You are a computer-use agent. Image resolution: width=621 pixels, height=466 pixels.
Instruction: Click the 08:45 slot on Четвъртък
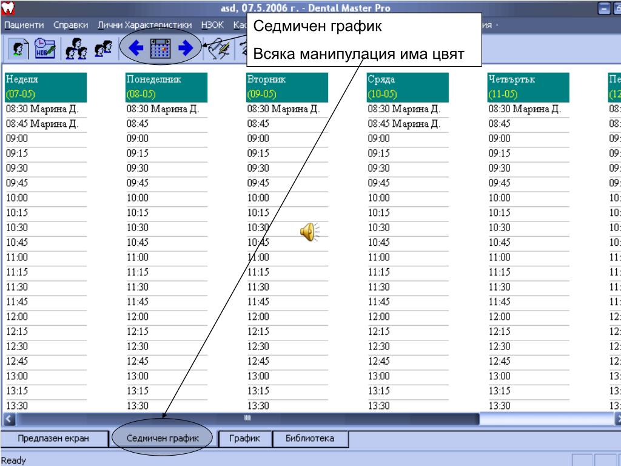(528, 124)
